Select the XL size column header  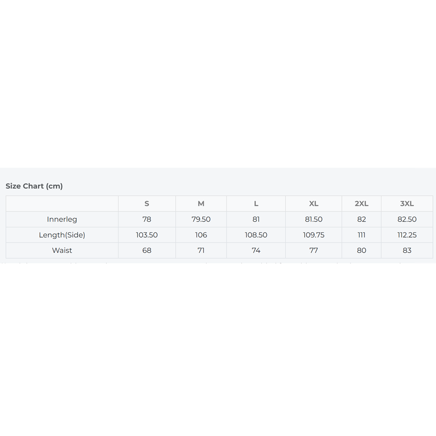[x=313, y=204]
